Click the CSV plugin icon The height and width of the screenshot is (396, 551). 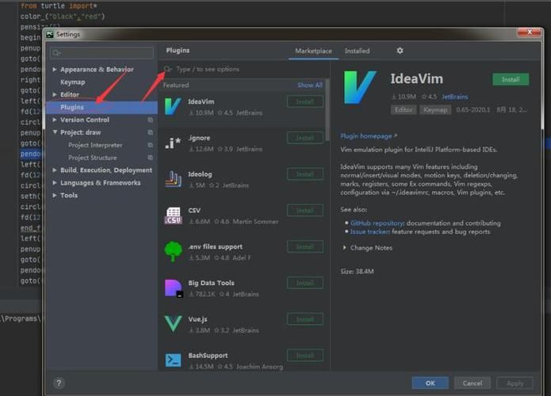pos(173,215)
